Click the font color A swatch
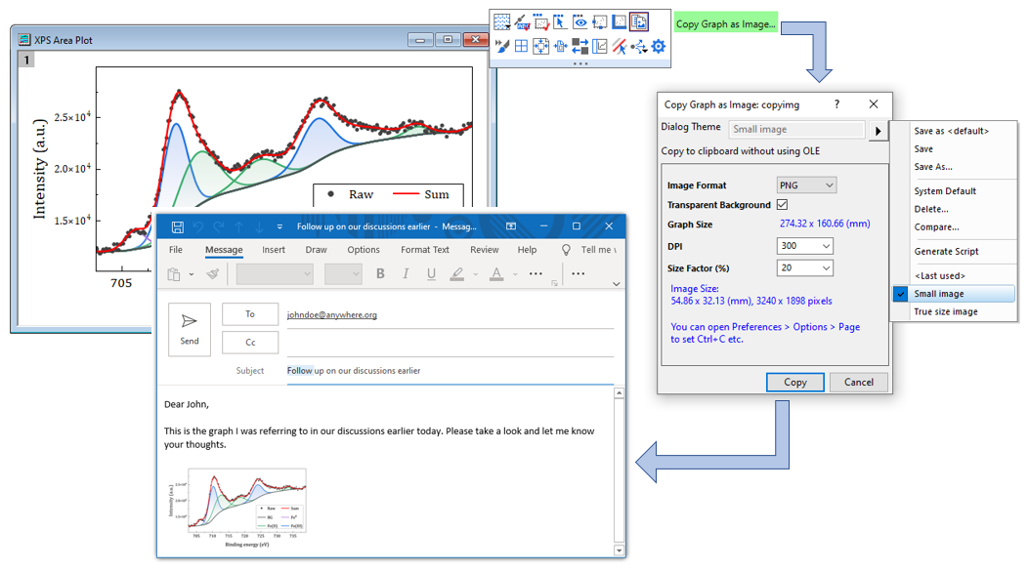Viewport: 1029px width, 572px height. pyautogui.click(x=496, y=274)
